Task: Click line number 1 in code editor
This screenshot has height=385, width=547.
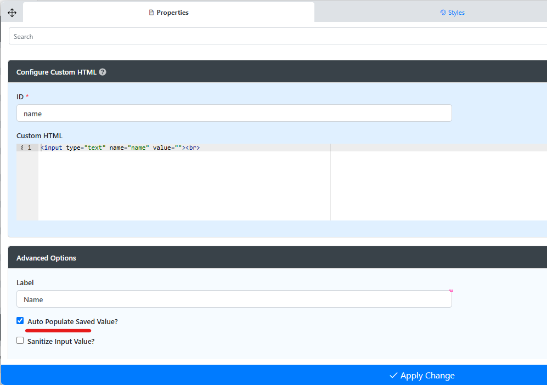Action: tap(30, 148)
